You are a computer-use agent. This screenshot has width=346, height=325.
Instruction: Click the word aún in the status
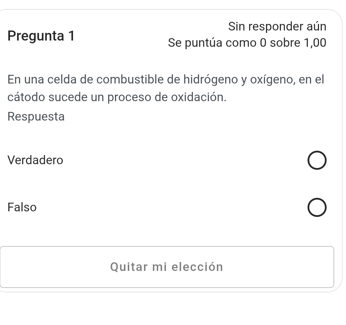(x=316, y=26)
